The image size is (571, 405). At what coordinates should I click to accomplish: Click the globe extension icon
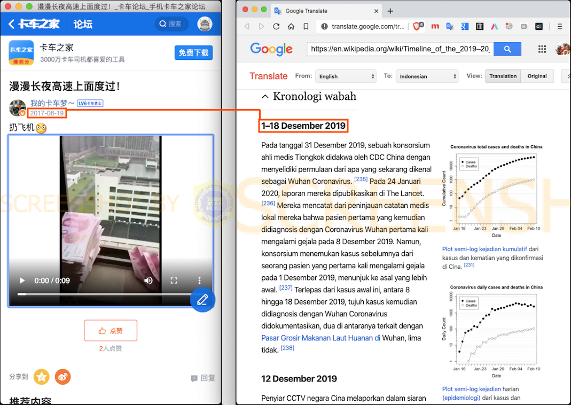509,26
